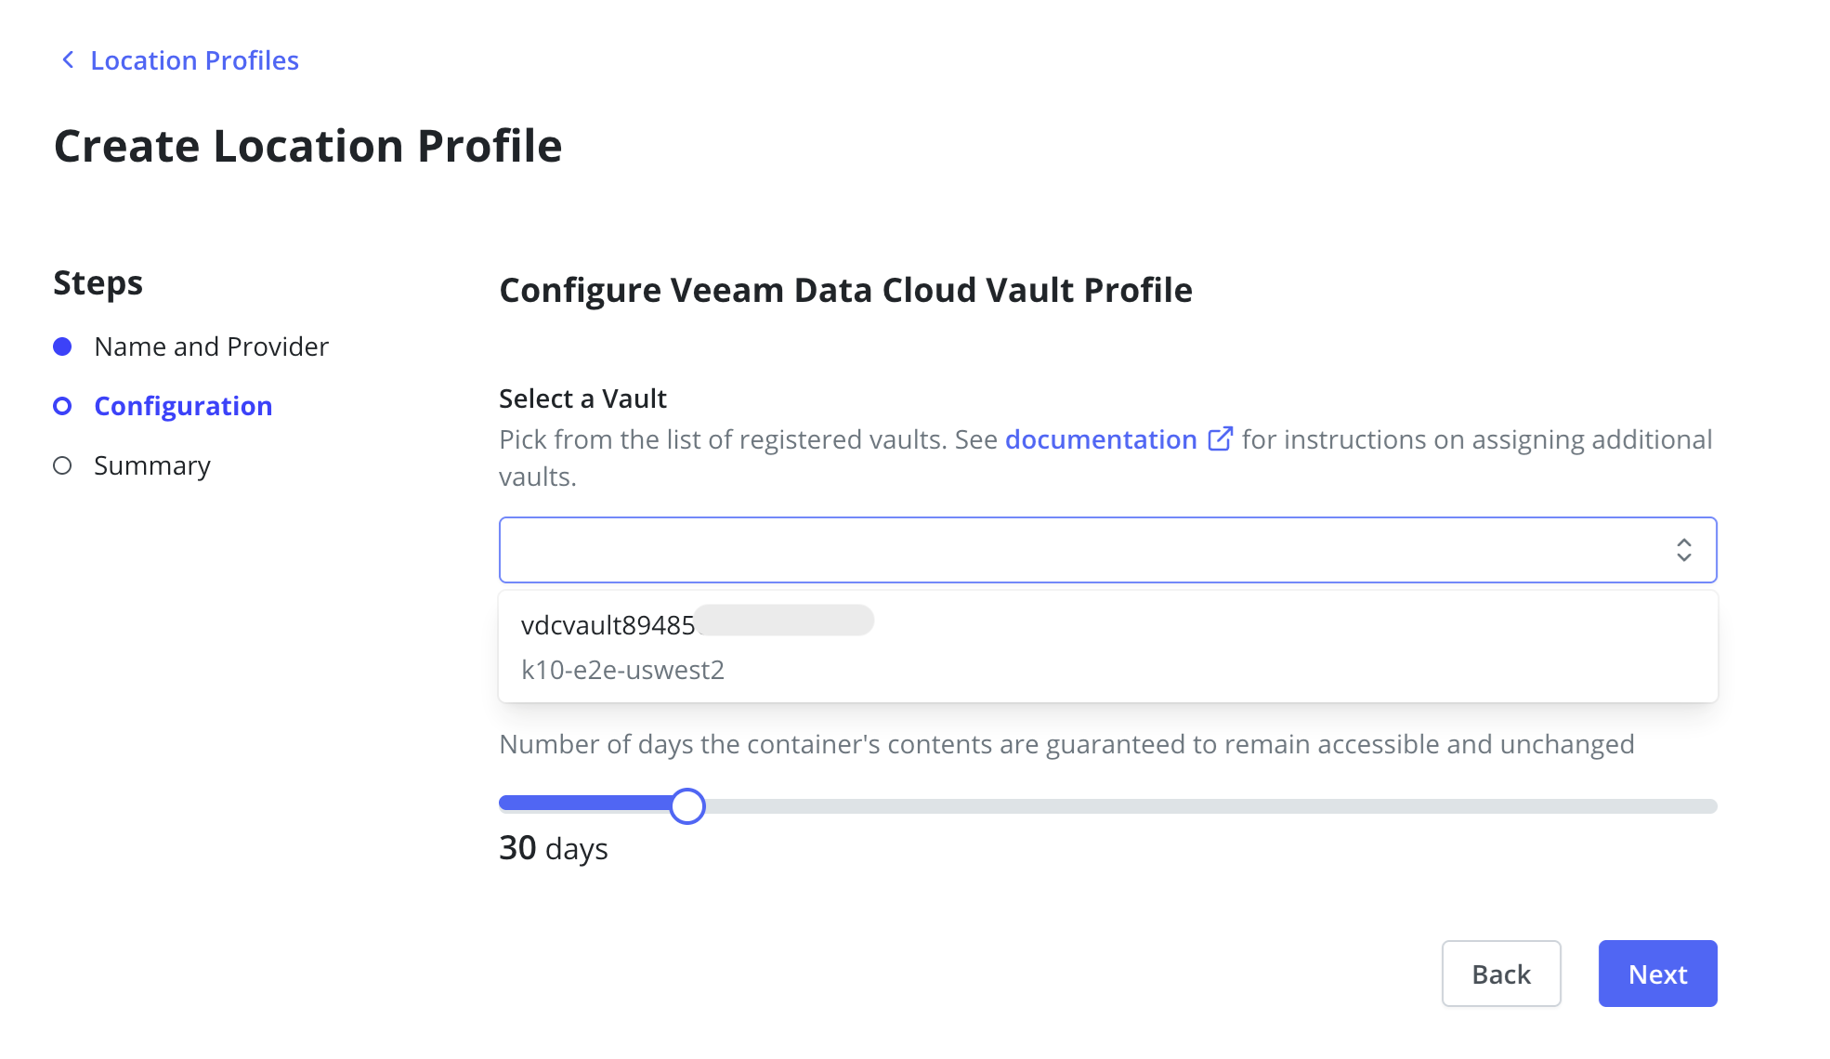Click the 30 days retention value
Viewport: 1830px width, 1059px height.
point(554,848)
